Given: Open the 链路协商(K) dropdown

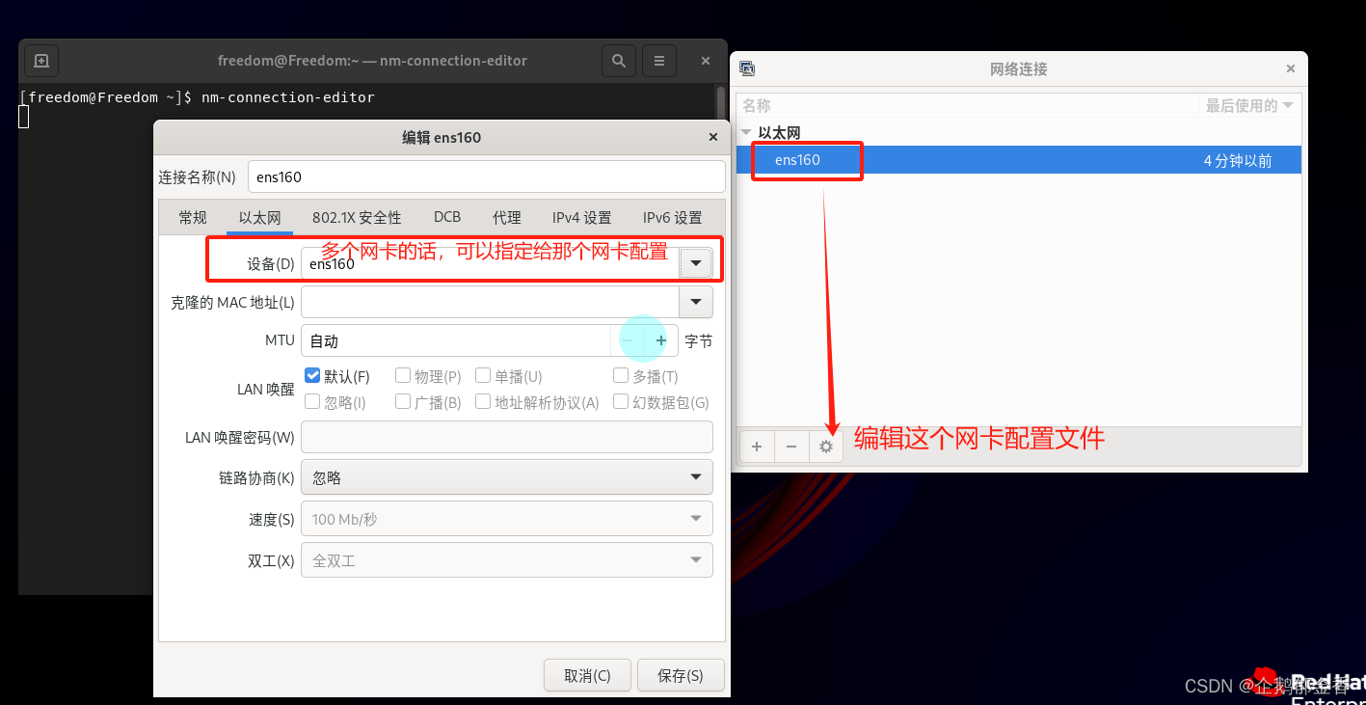Looking at the screenshot, I should click(x=507, y=477).
